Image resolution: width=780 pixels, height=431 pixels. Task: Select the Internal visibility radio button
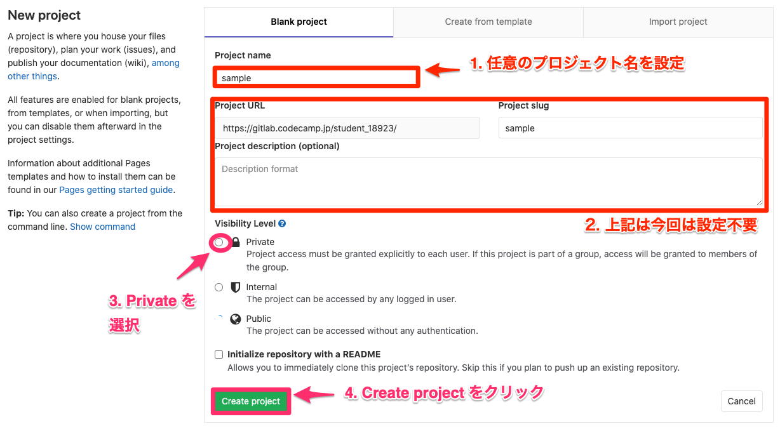(219, 287)
